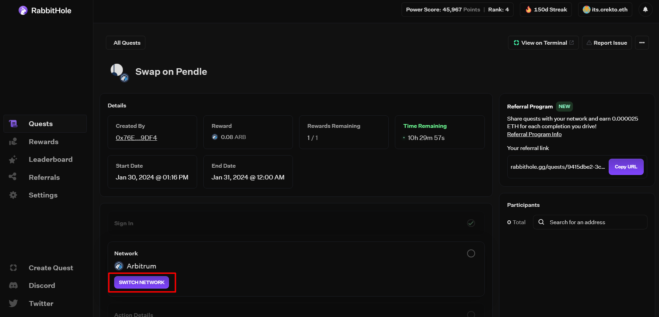
Task: Open the ellipsis more-options menu
Action: [x=642, y=42]
